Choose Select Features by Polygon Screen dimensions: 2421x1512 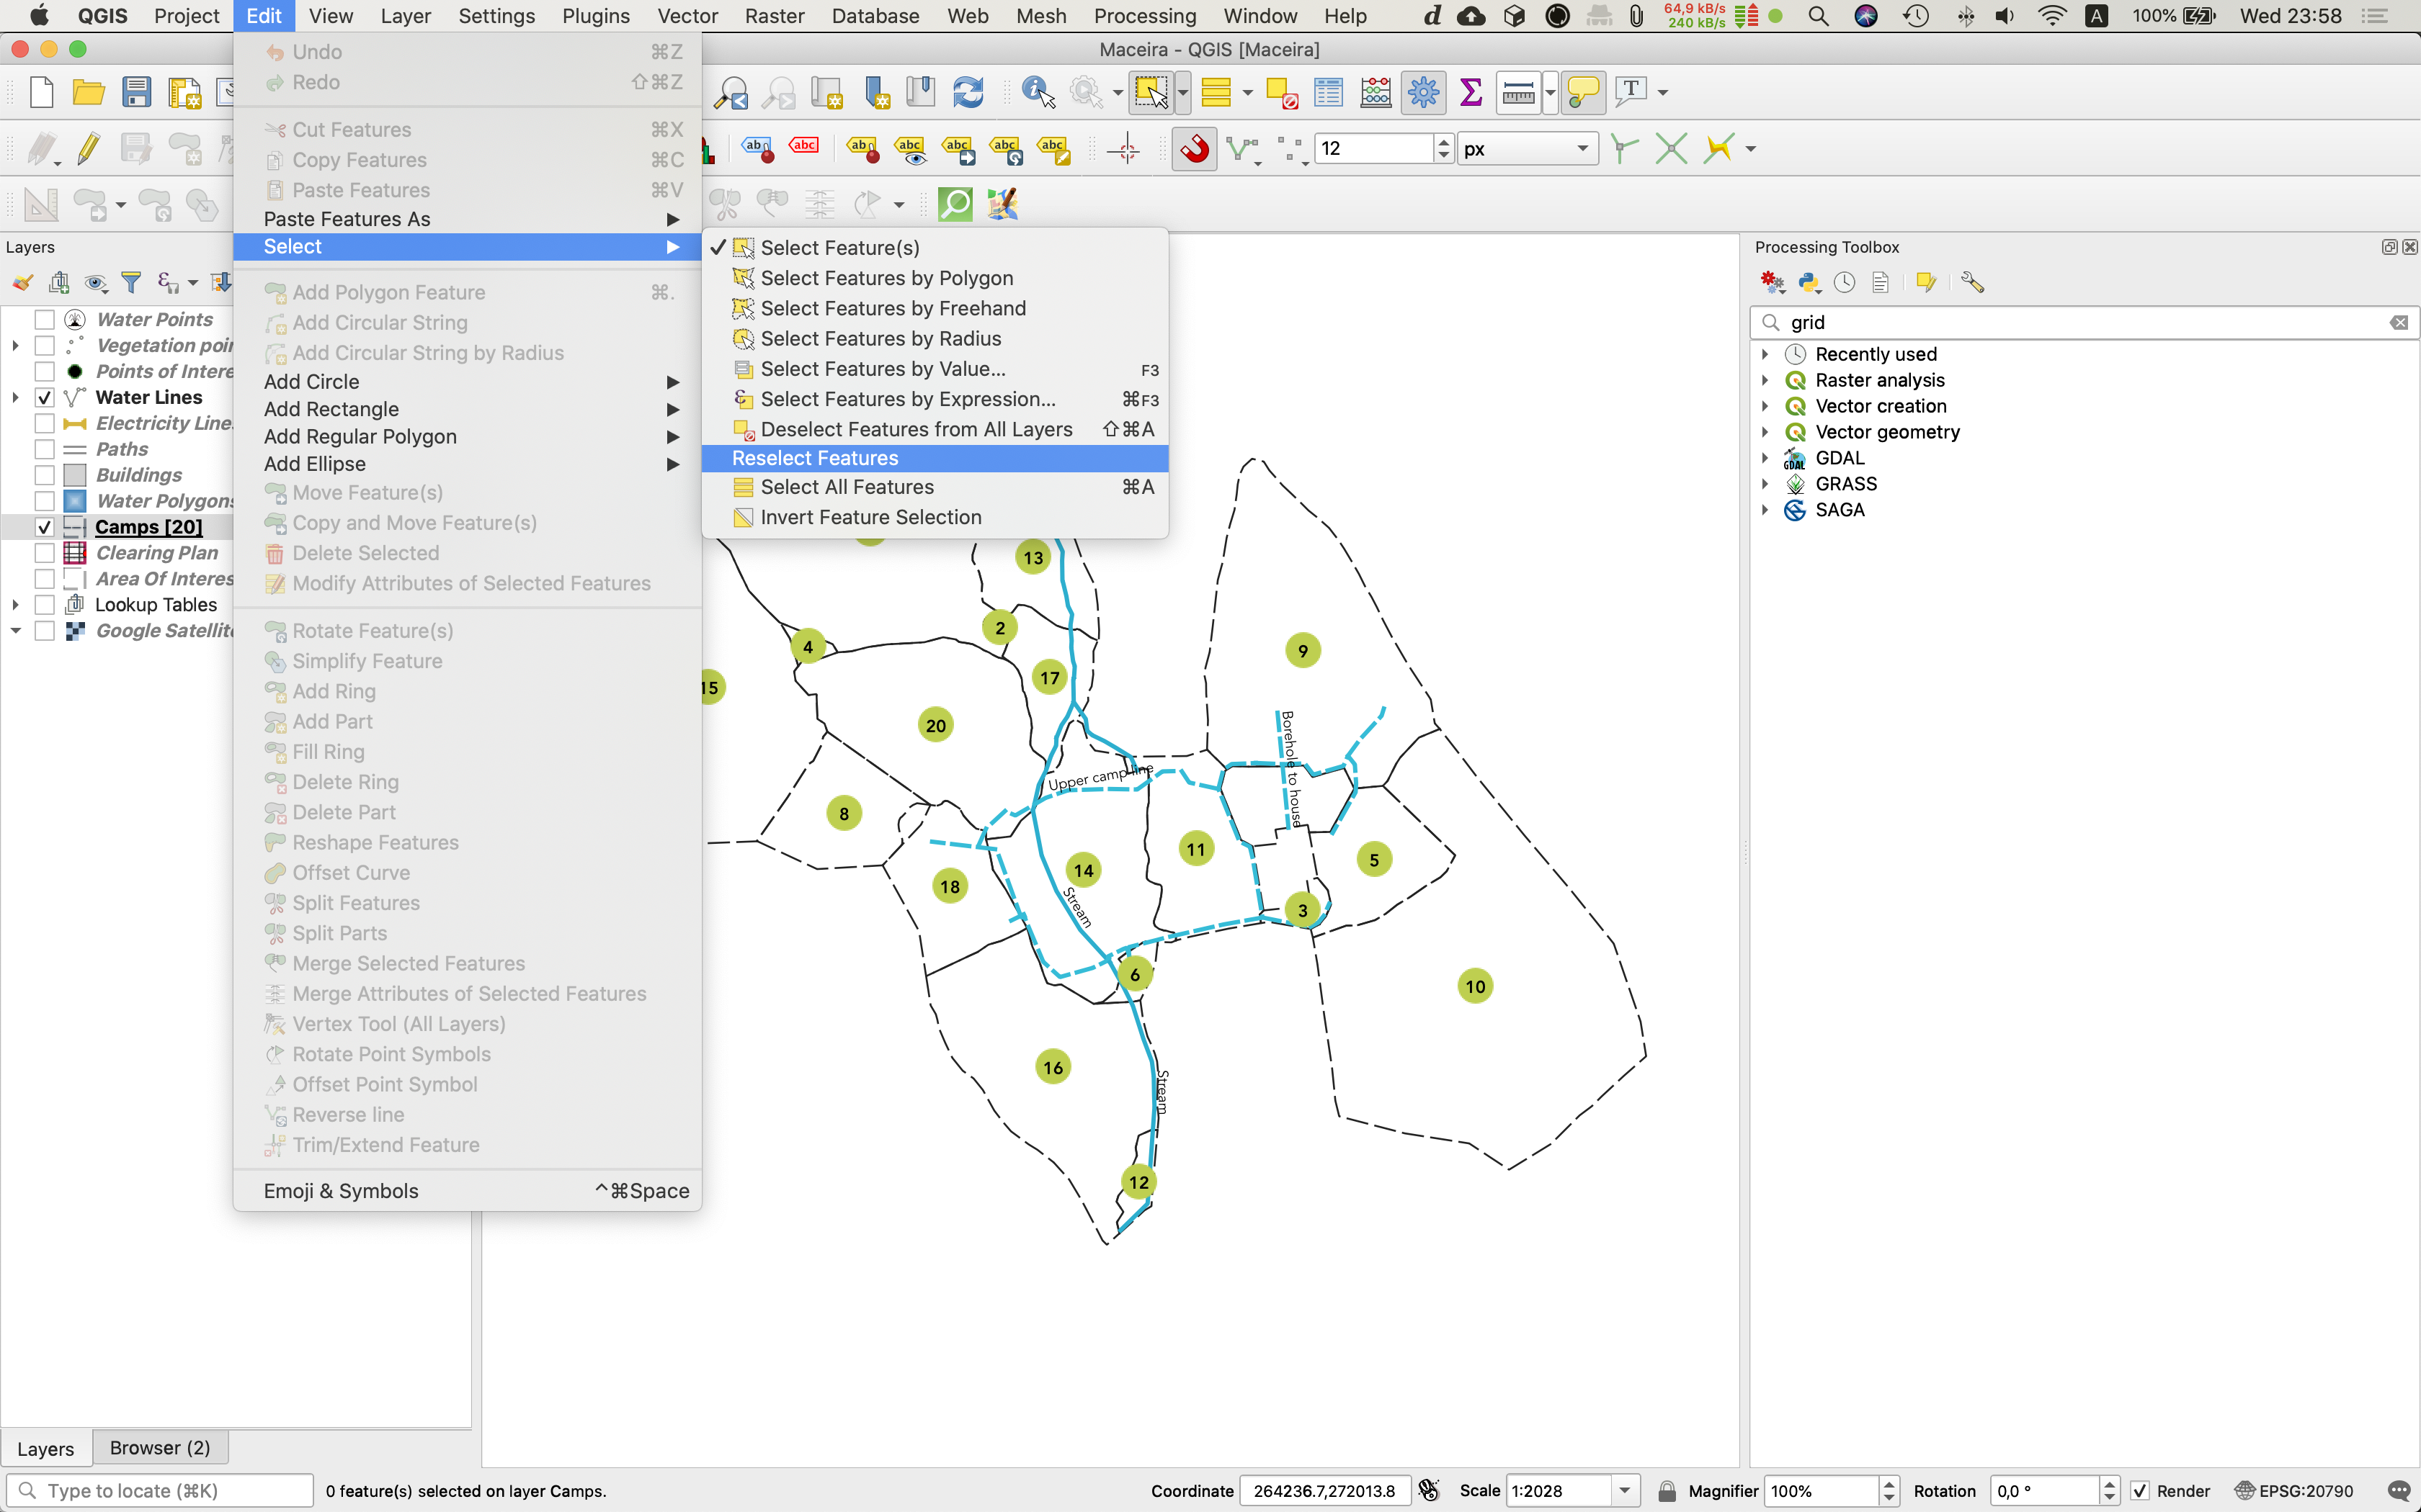(886, 278)
